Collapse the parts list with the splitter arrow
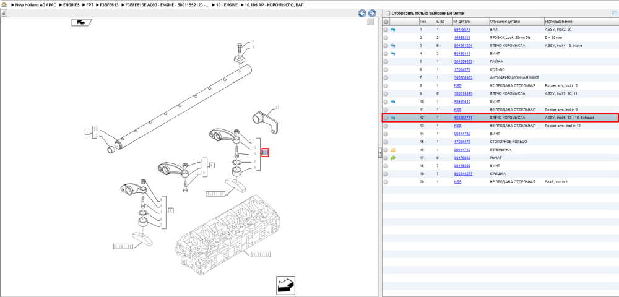 tap(380, 152)
